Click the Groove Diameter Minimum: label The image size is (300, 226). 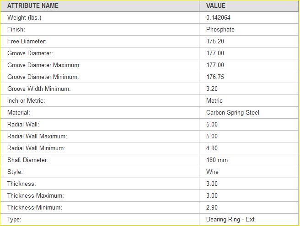43,77
